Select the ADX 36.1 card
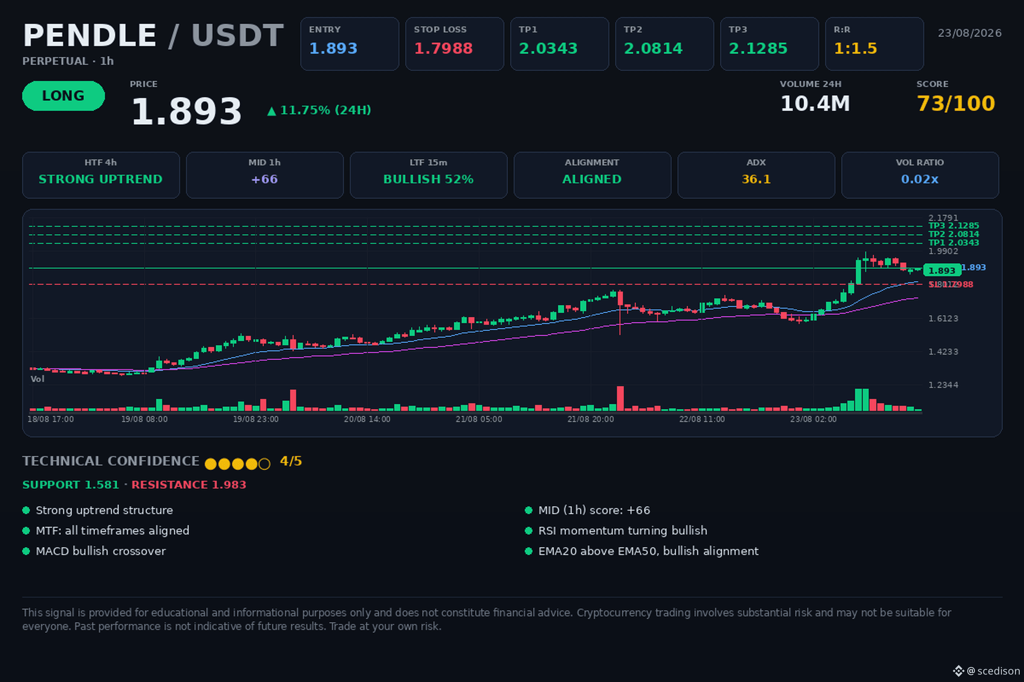 (x=756, y=175)
